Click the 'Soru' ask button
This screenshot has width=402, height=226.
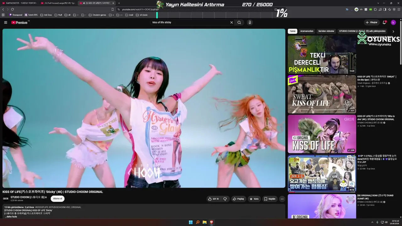(x=254, y=199)
